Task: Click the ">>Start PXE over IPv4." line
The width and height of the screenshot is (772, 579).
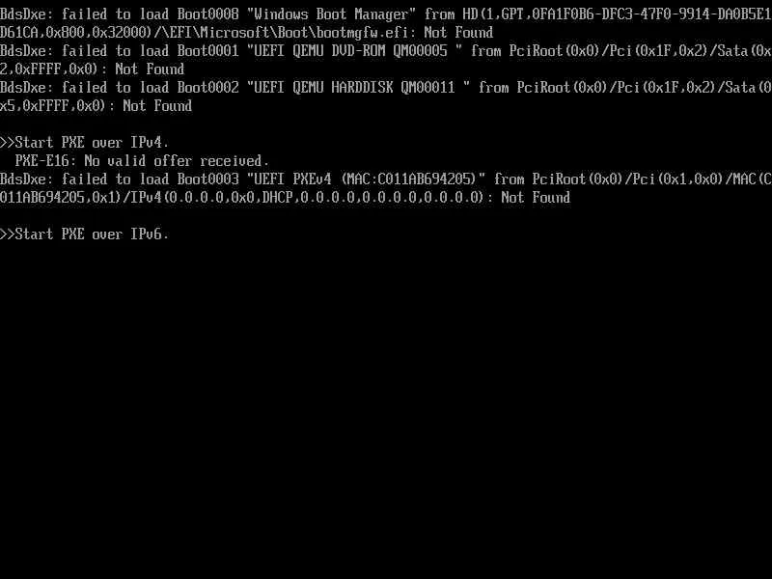Action: (85, 143)
